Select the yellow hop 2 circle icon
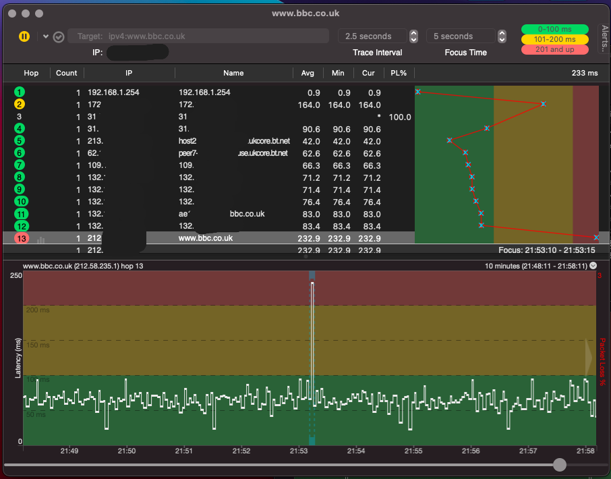This screenshot has width=611, height=479. click(20, 104)
